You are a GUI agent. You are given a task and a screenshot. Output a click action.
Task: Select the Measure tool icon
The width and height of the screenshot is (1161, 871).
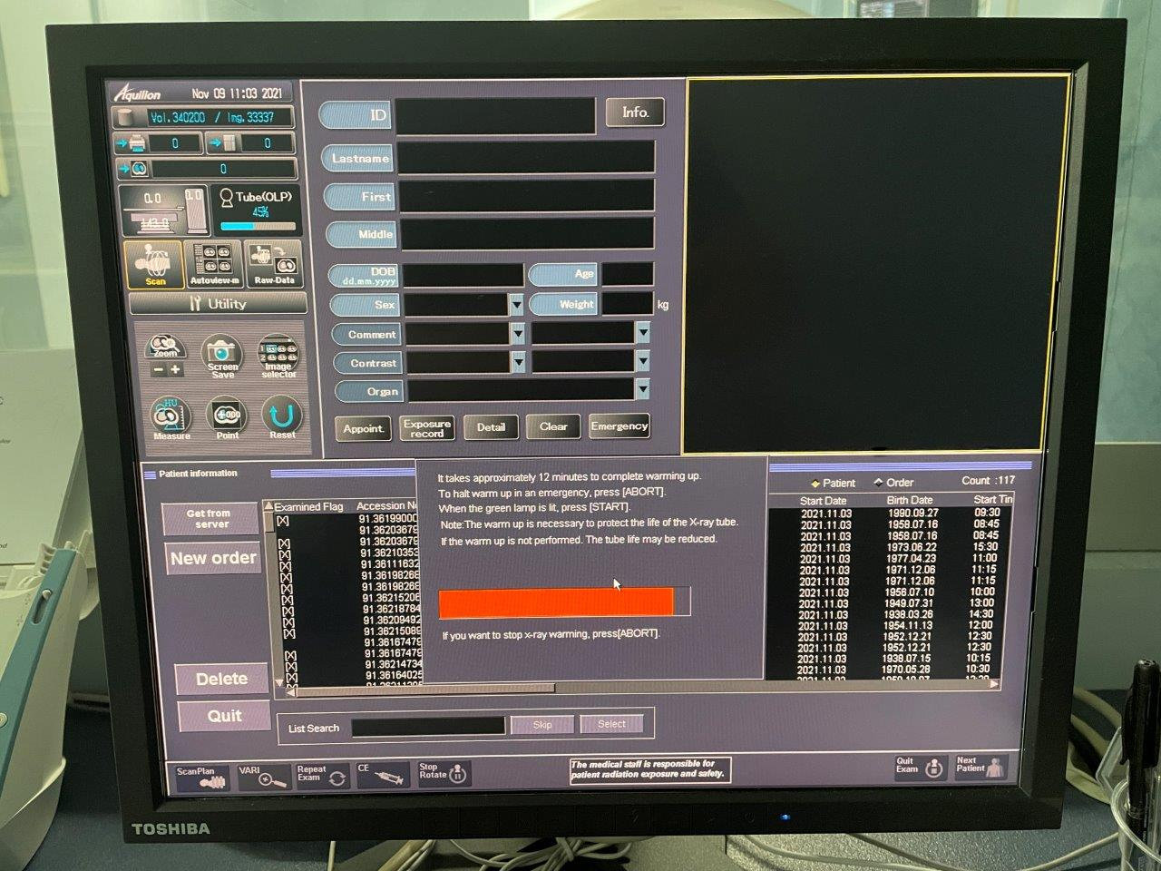coord(171,419)
